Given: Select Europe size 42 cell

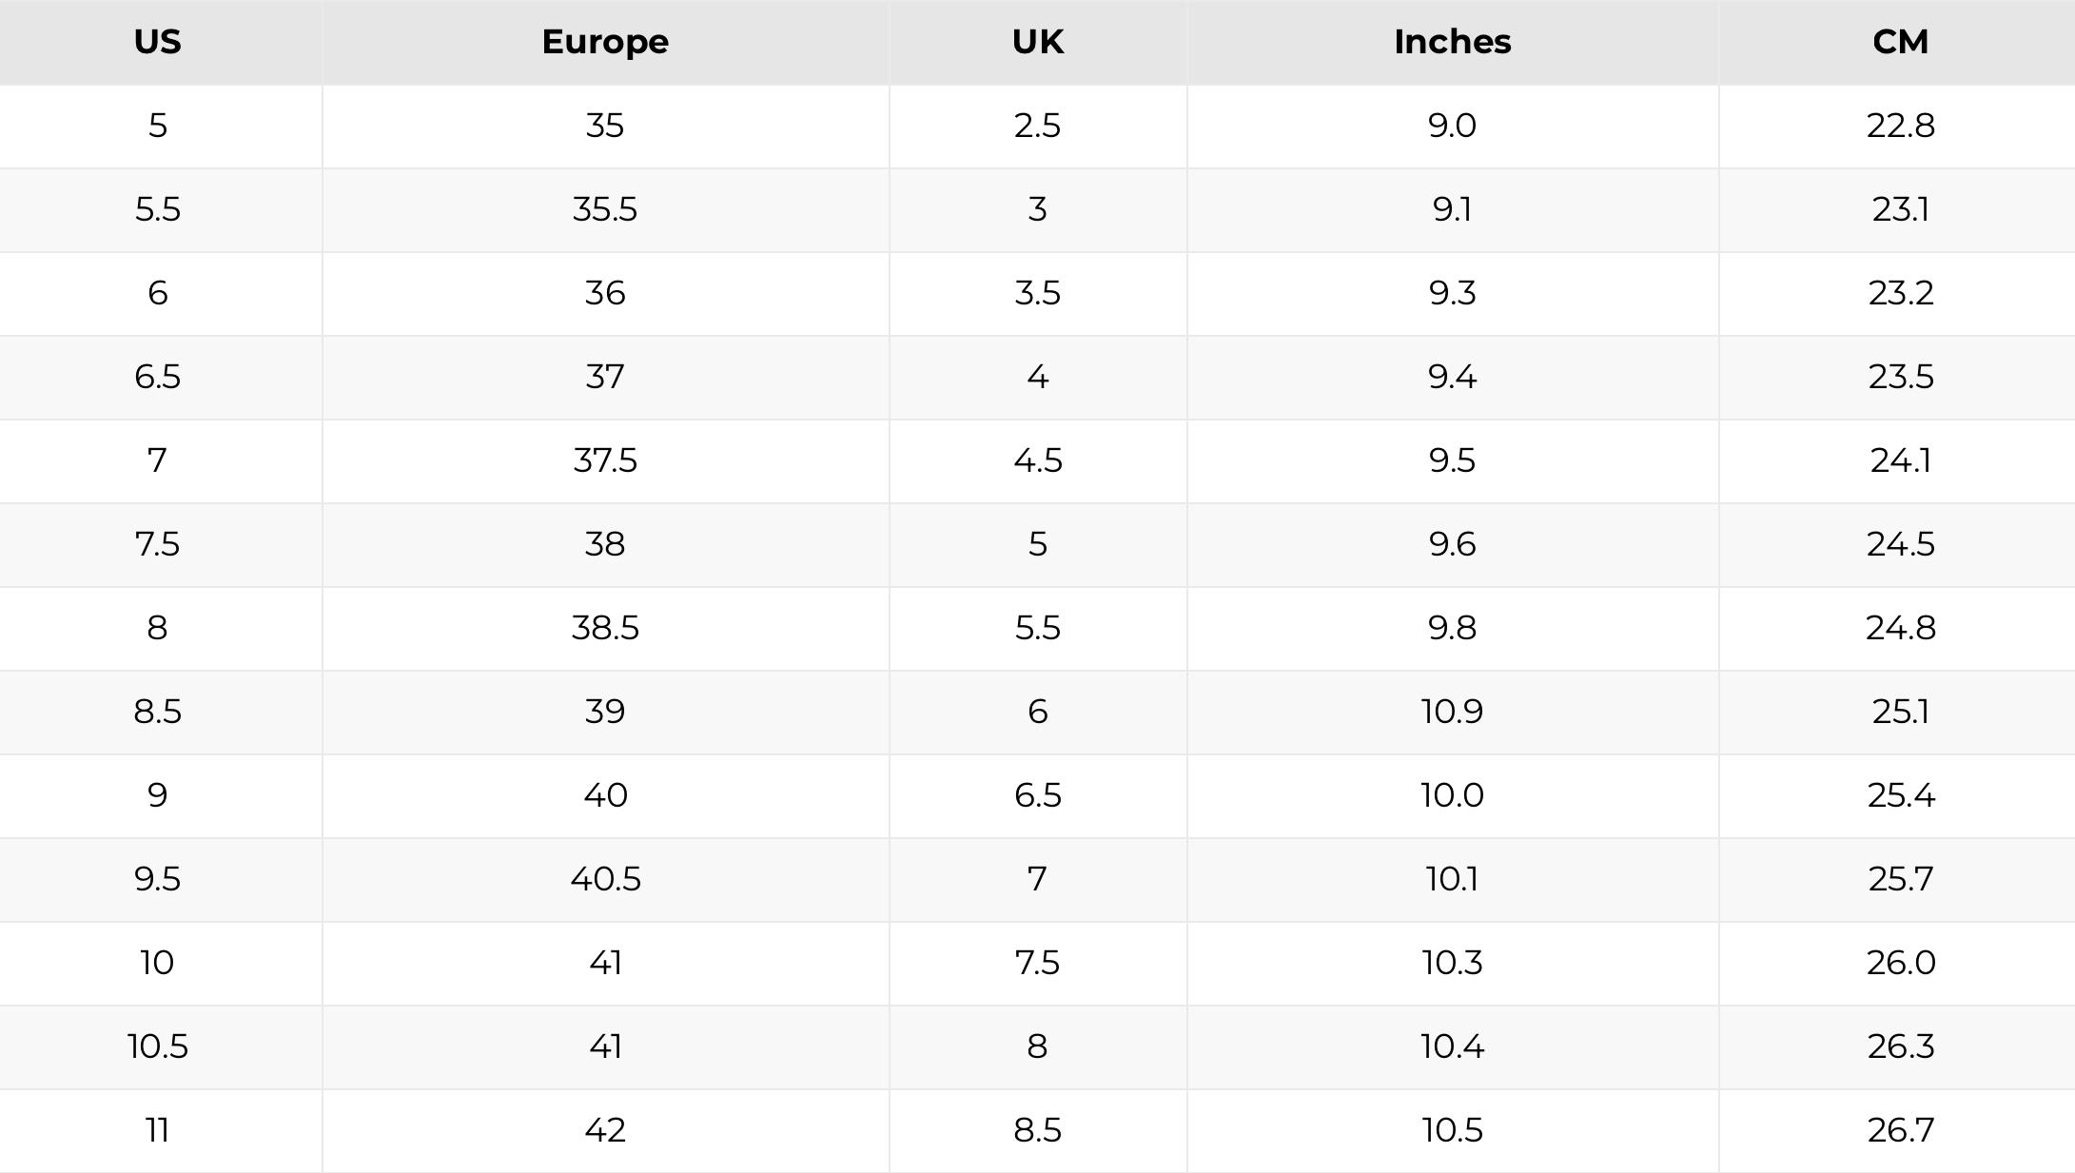Looking at the screenshot, I should (x=605, y=1130).
